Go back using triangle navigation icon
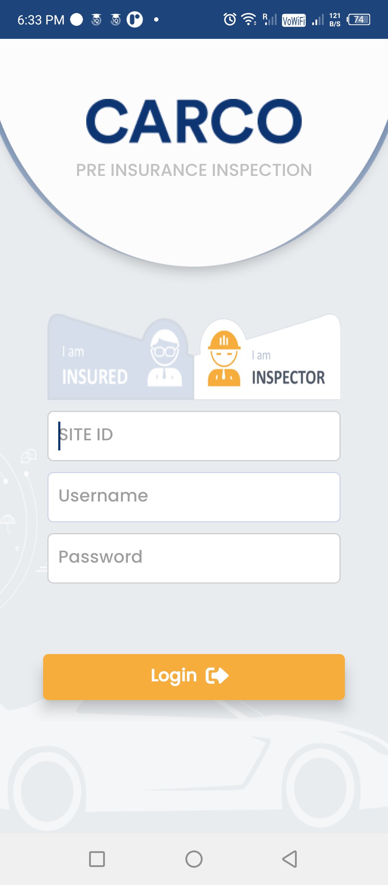Image resolution: width=388 pixels, height=885 pixels. point(290,859)
